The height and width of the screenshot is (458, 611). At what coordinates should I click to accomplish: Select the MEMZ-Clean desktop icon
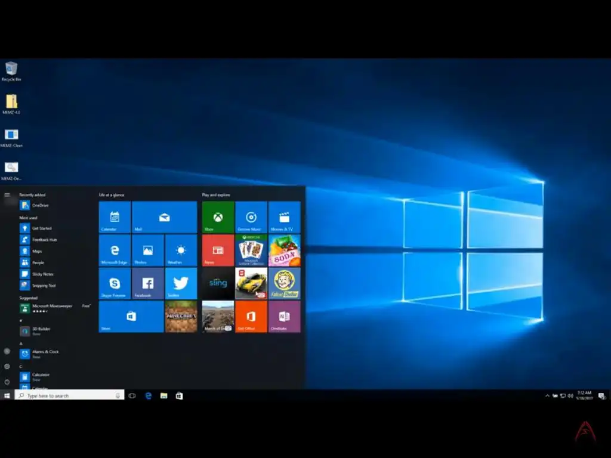coord(11,138)
